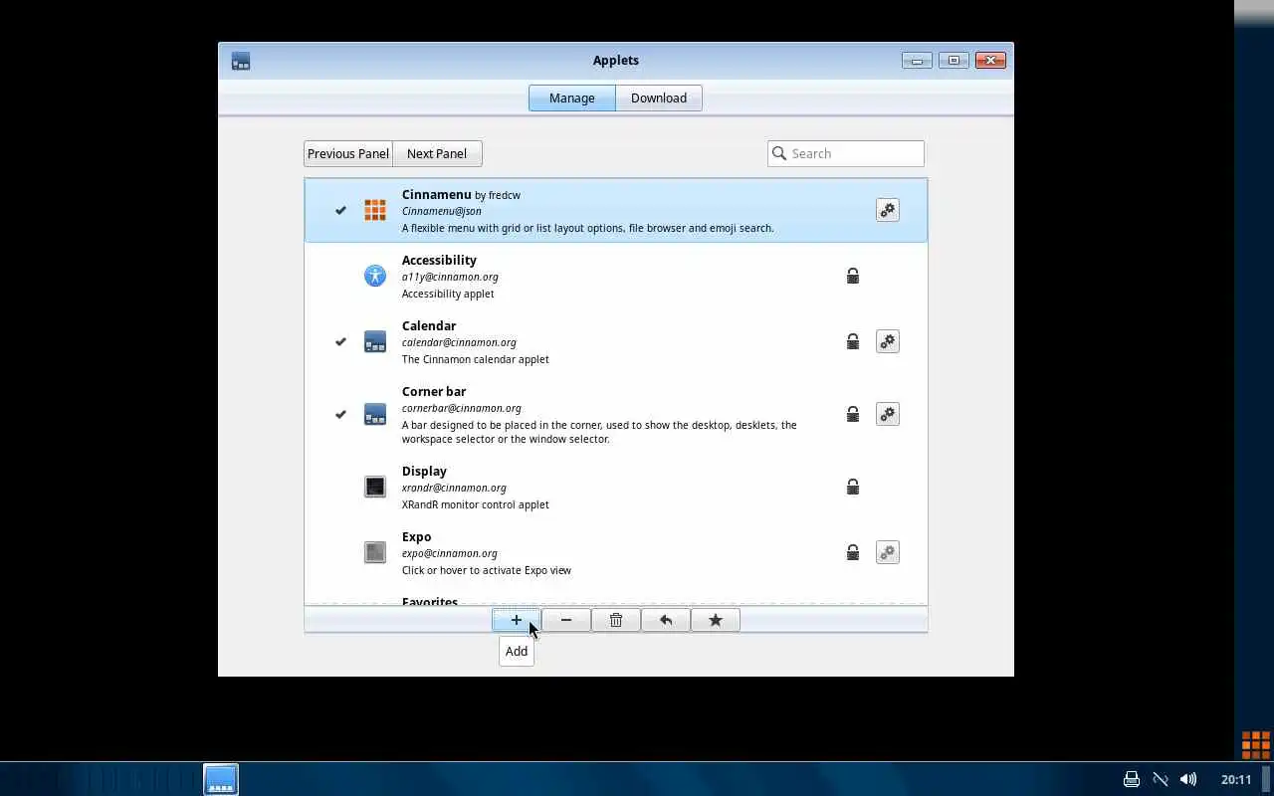Click the Calendar applet icon
The height and width of the screenshot is (796, 1274).
click(x=375, y=342)
